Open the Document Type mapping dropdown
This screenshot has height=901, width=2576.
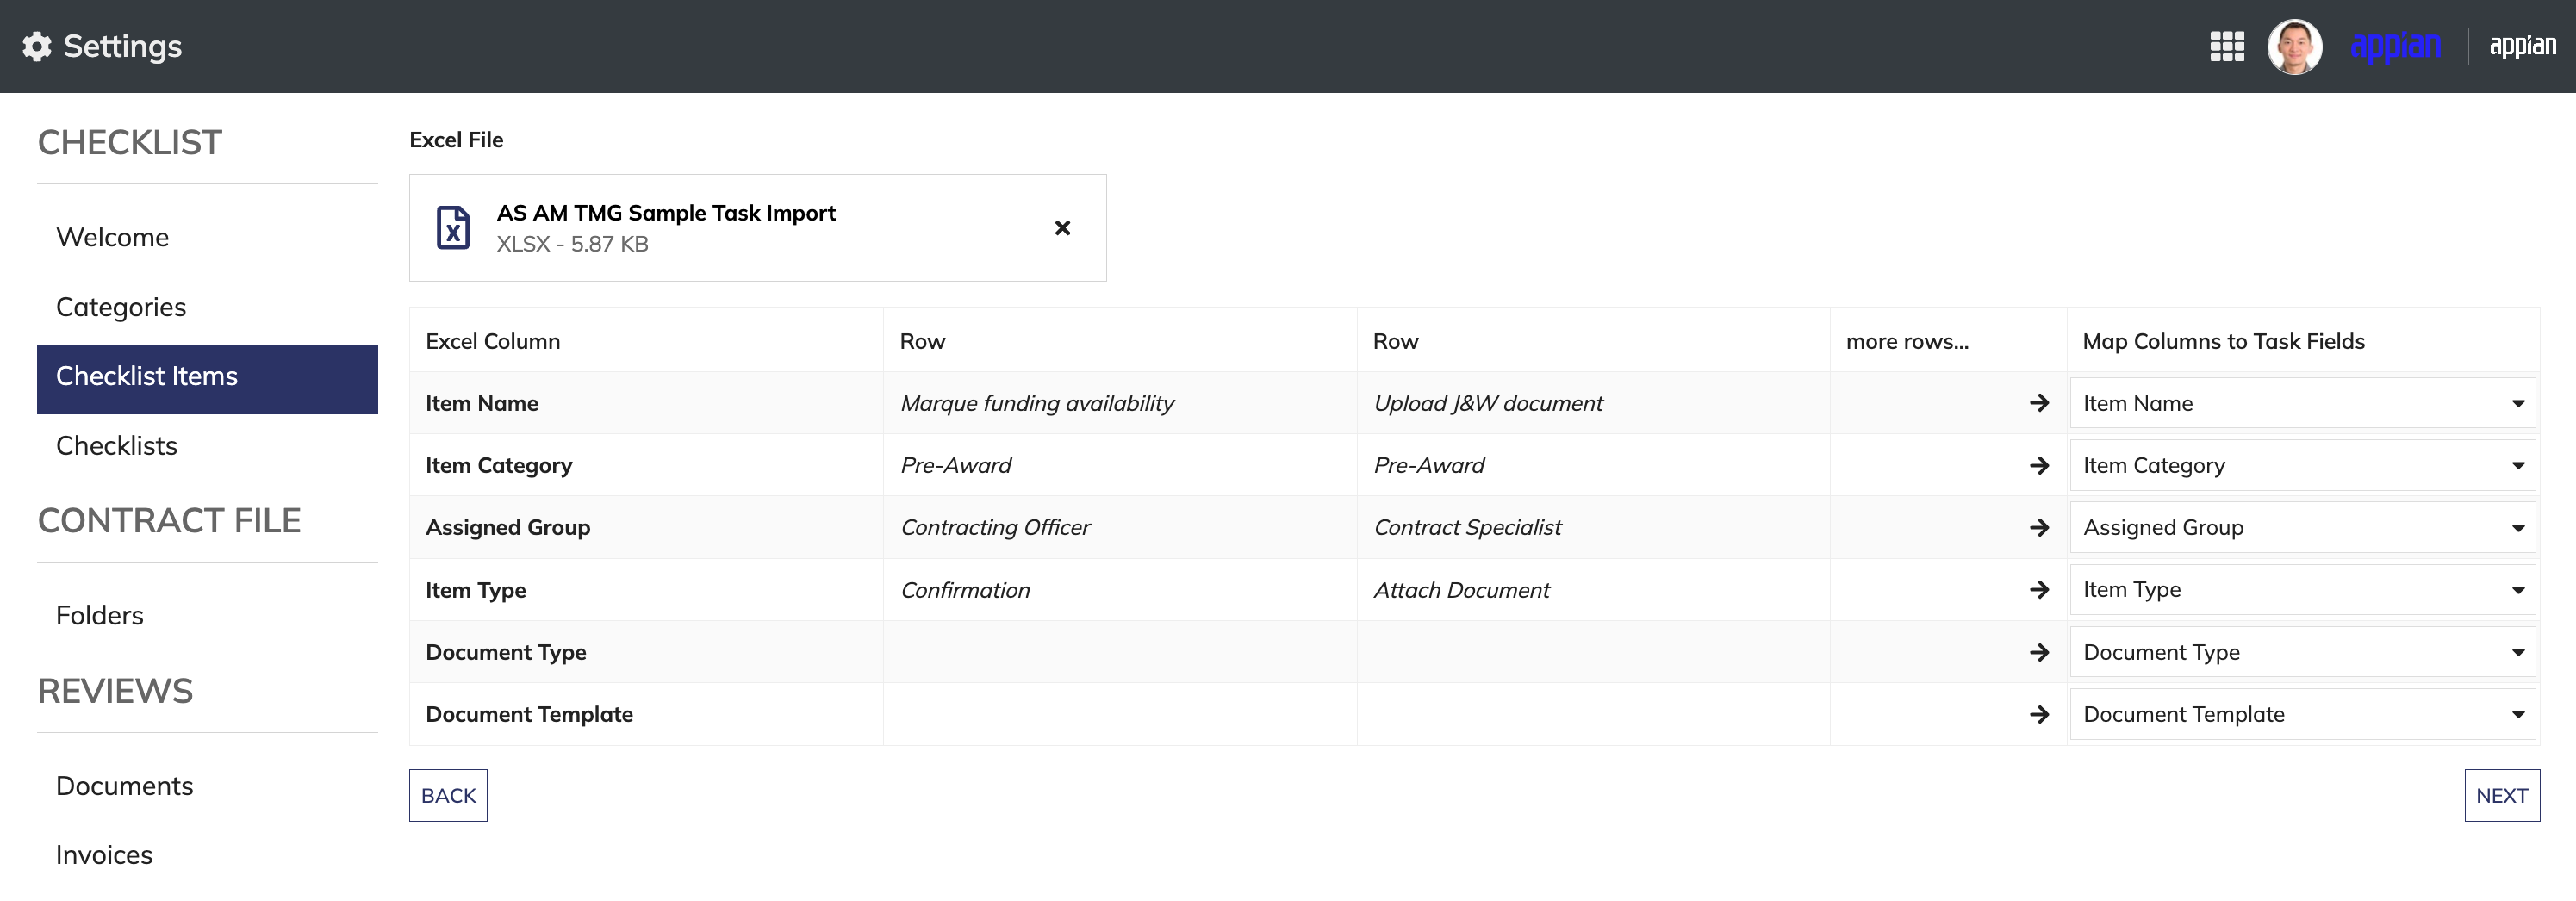pos(2302,652)
